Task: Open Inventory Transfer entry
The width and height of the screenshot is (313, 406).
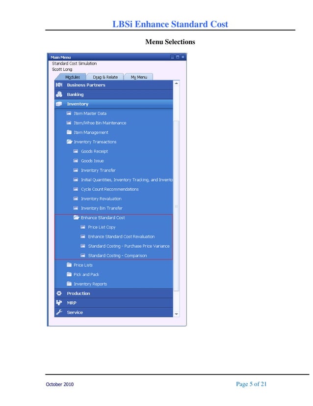Action: [x=98, y=170]
